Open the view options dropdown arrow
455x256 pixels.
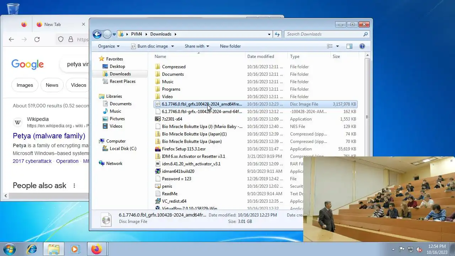(337, 46)
